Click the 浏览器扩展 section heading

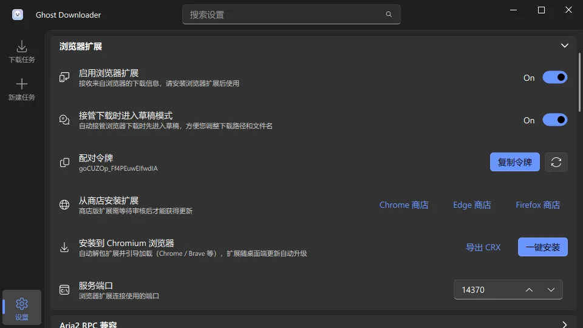click(x=81, y=46)
